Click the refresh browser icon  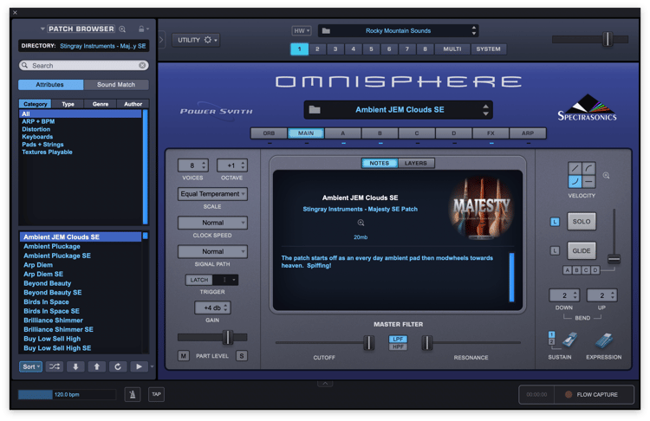pos(118,366)
